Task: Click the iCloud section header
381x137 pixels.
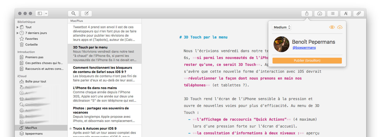Action: pyautogui.click(x=22, y=76)
